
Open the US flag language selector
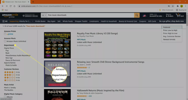[145, 16]
